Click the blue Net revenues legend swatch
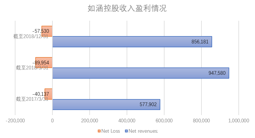255x138 pixels. (x=126, y=131)
